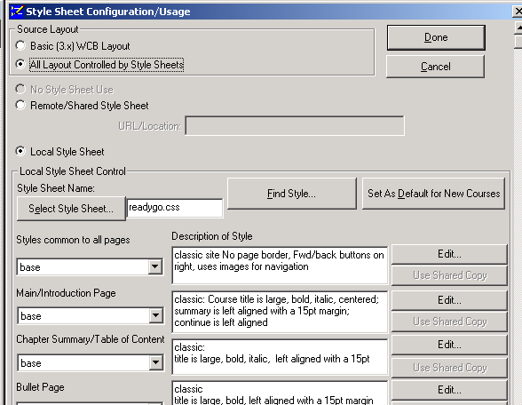522x405 pixels.
Task: Edit the Chapter Summary style
Action: [449, 345]
